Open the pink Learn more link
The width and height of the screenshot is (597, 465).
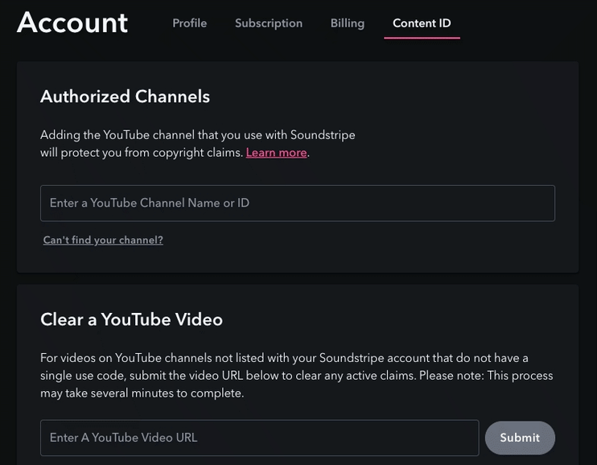click(276, 153)
